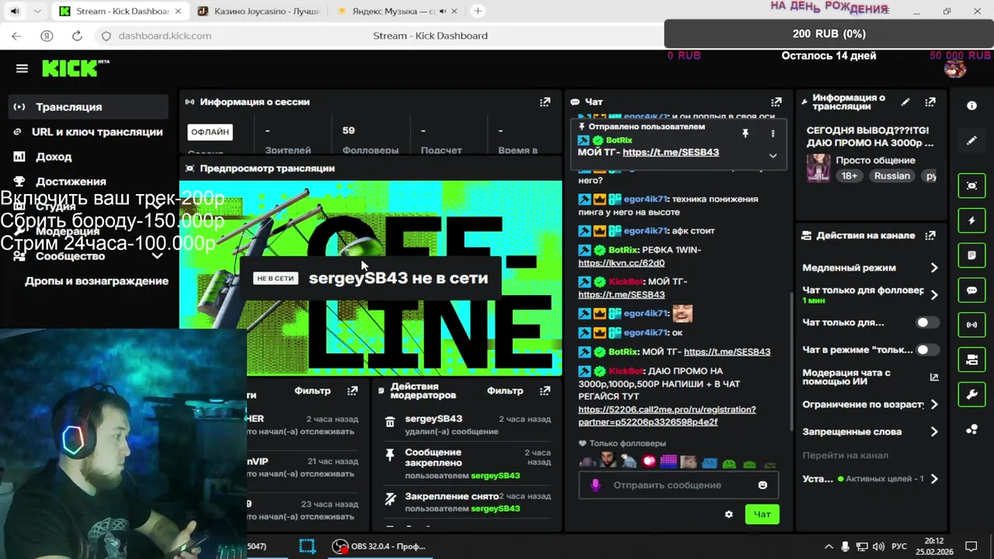Open the Достижения sidebar page
The width and height of the screenshot is (994, 559).
click(89, 182)
